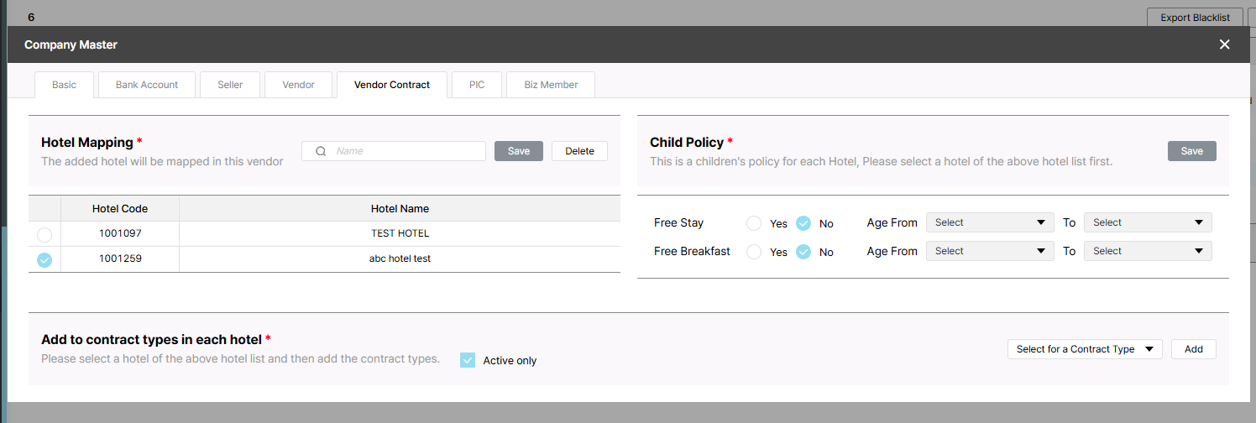Select the abc hotel test row radio
Image resolution: width=1256 pixels, height=423 pixels.
(44, 260)
